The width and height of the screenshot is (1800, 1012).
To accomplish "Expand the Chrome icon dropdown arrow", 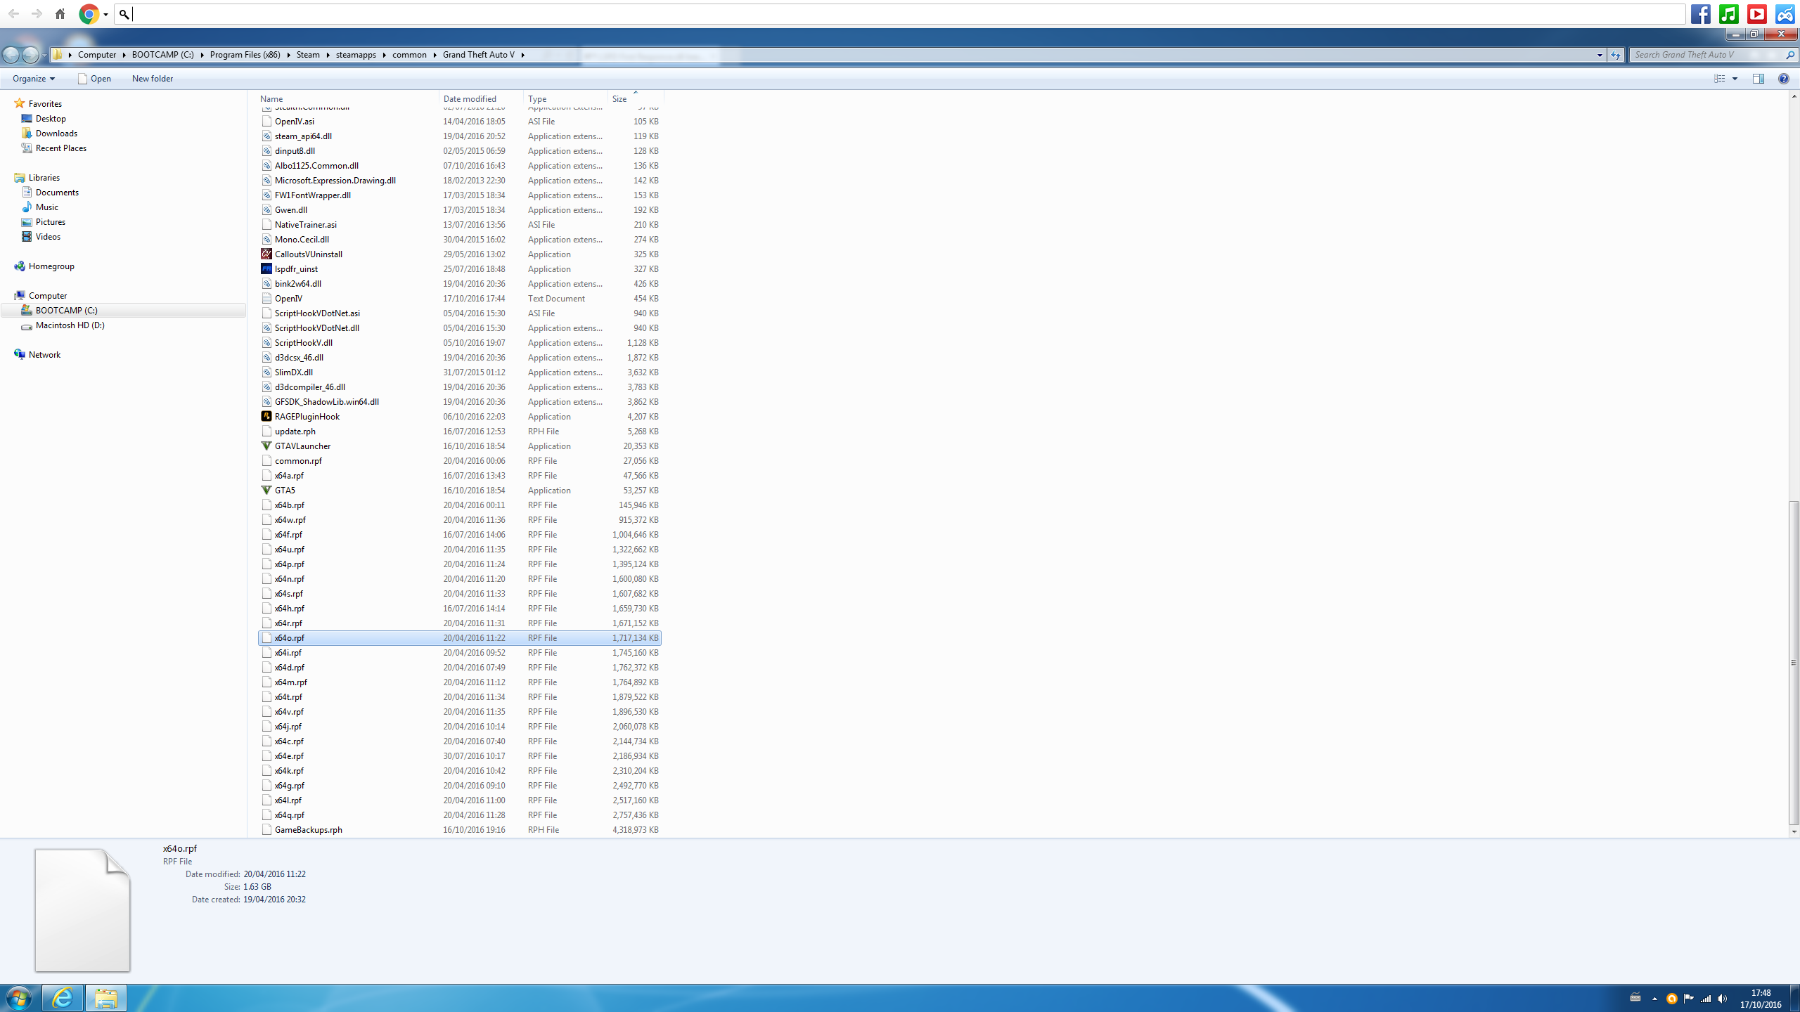I will [105, 14].
